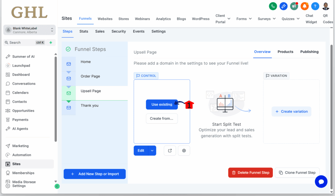Screen dimensions: 335x196
Task: Select the Events sub-tab
Action: (x=139, y=31)
